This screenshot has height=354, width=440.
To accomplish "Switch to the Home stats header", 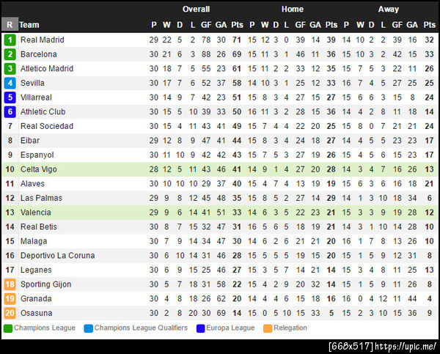I will (x=292, y=10).
